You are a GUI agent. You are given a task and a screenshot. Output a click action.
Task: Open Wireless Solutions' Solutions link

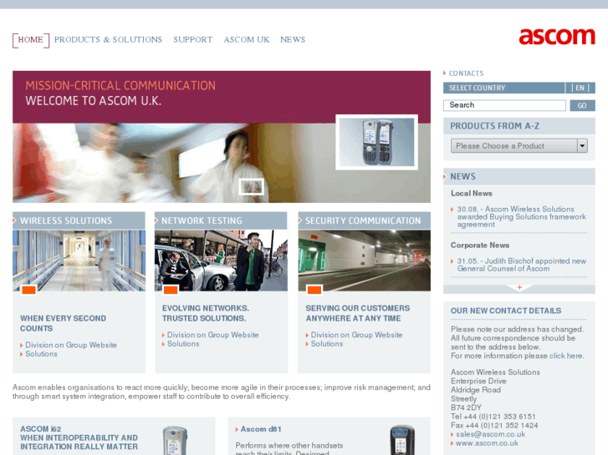click(41, 354)
